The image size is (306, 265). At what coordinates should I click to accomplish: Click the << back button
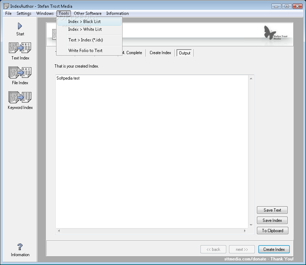click(213, 249)
